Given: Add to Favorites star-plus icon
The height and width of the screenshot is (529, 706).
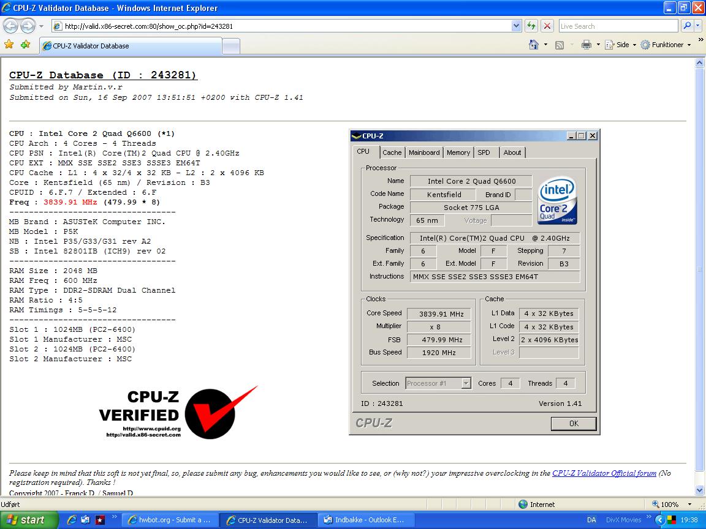Looking at the screenshot, I should pos(26,45).
